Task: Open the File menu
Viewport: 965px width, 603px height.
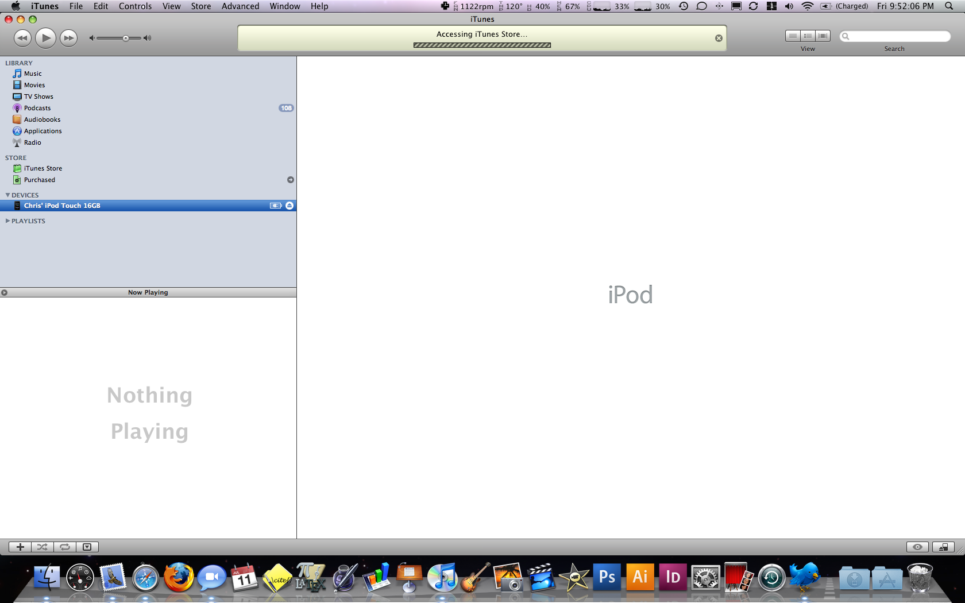Action: tap(76, 6)
